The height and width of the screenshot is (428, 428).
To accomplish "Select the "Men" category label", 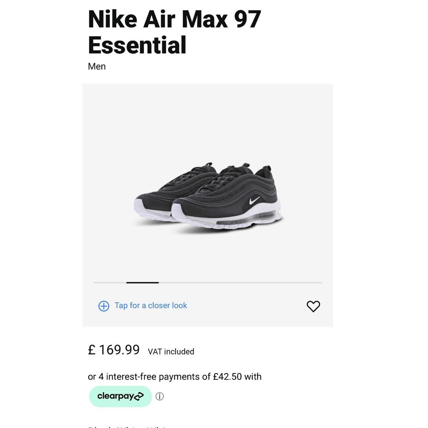I will tap(97, 67).
